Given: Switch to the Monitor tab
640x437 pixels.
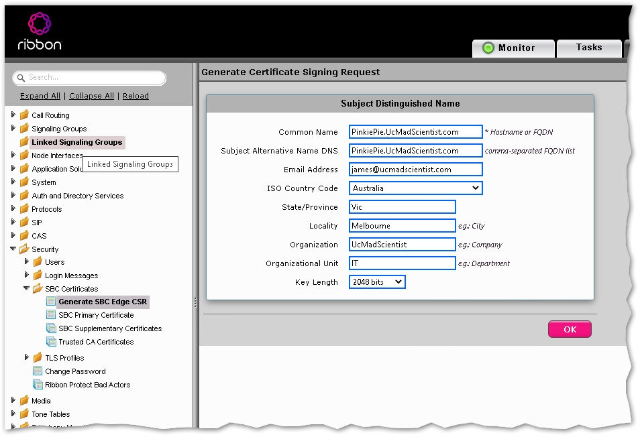Looking at the screenshot, I should click(x=513, y=48).
